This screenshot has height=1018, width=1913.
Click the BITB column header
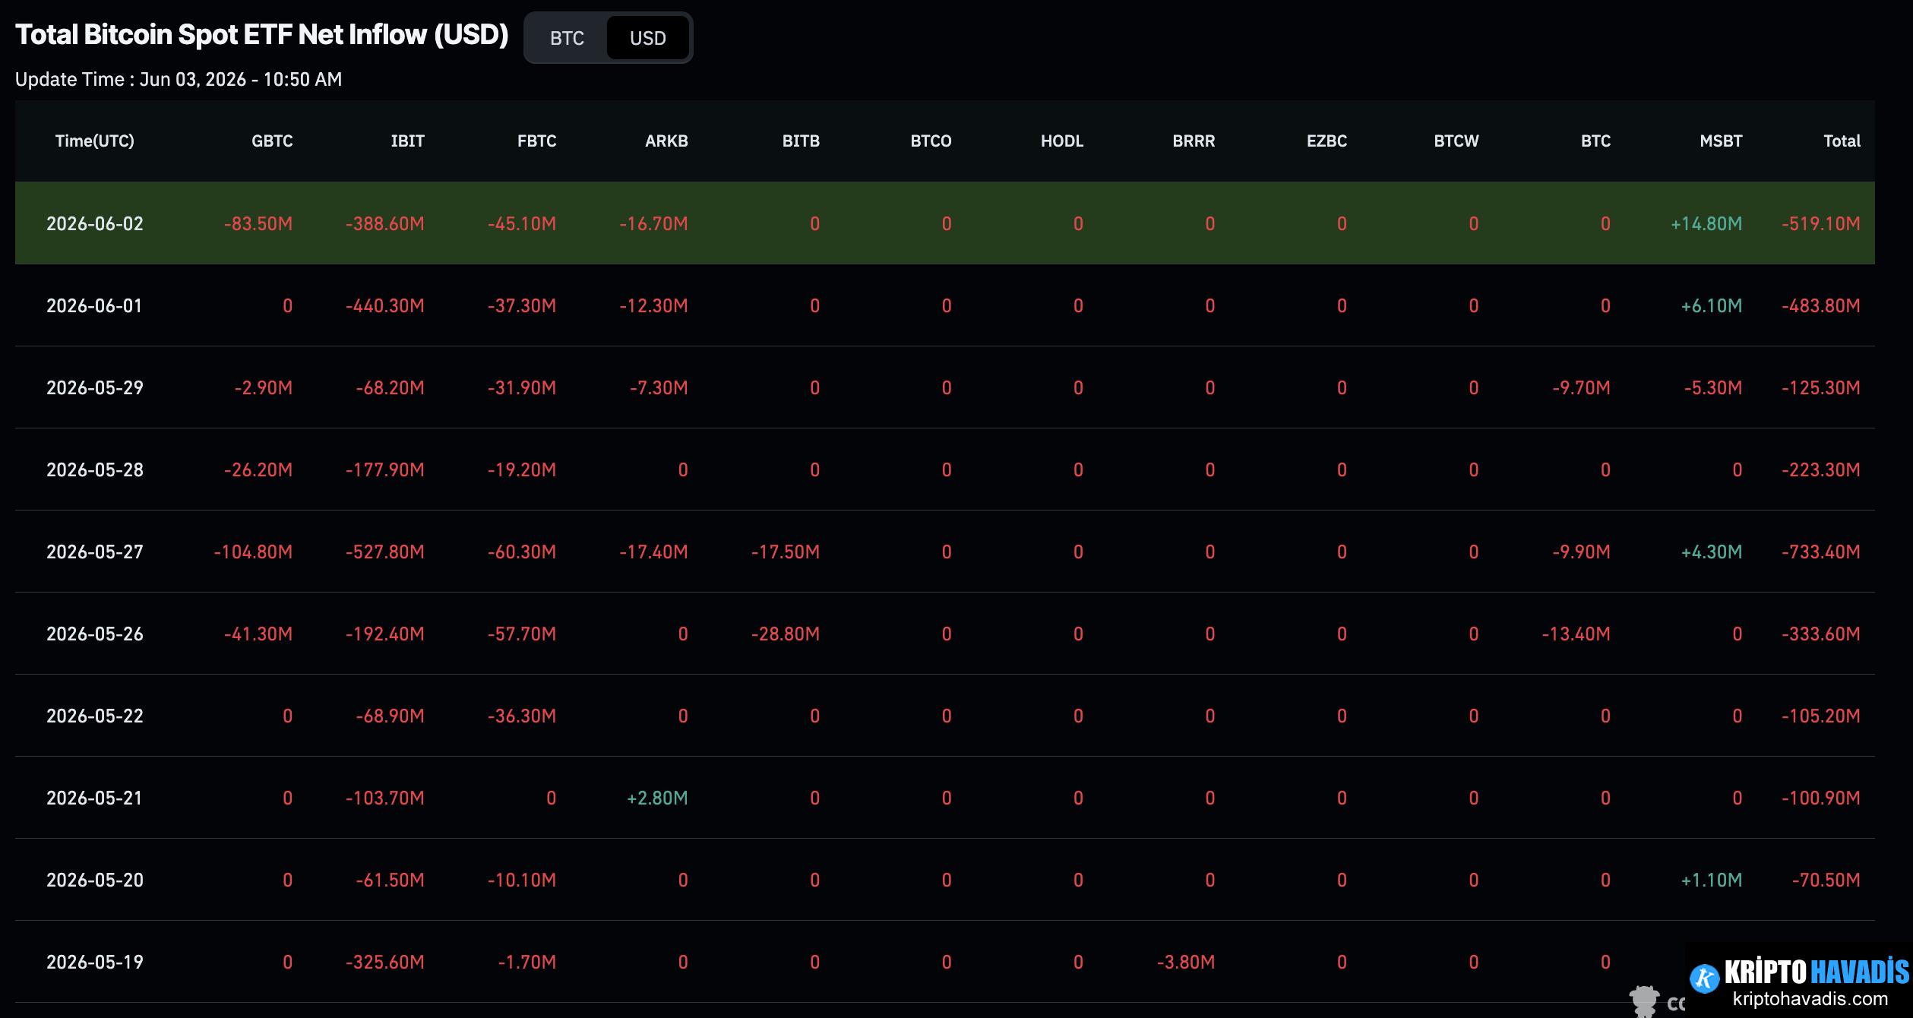(801, 141)
